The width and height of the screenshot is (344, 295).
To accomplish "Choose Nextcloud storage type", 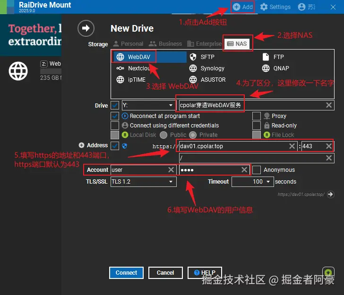I will (x=133, y=68).
